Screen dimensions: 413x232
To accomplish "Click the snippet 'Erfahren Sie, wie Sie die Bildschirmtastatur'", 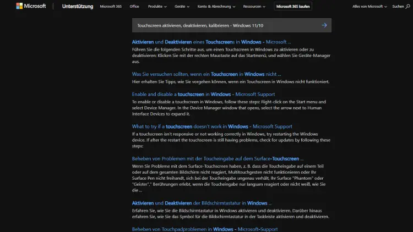I will click(231, 214).
